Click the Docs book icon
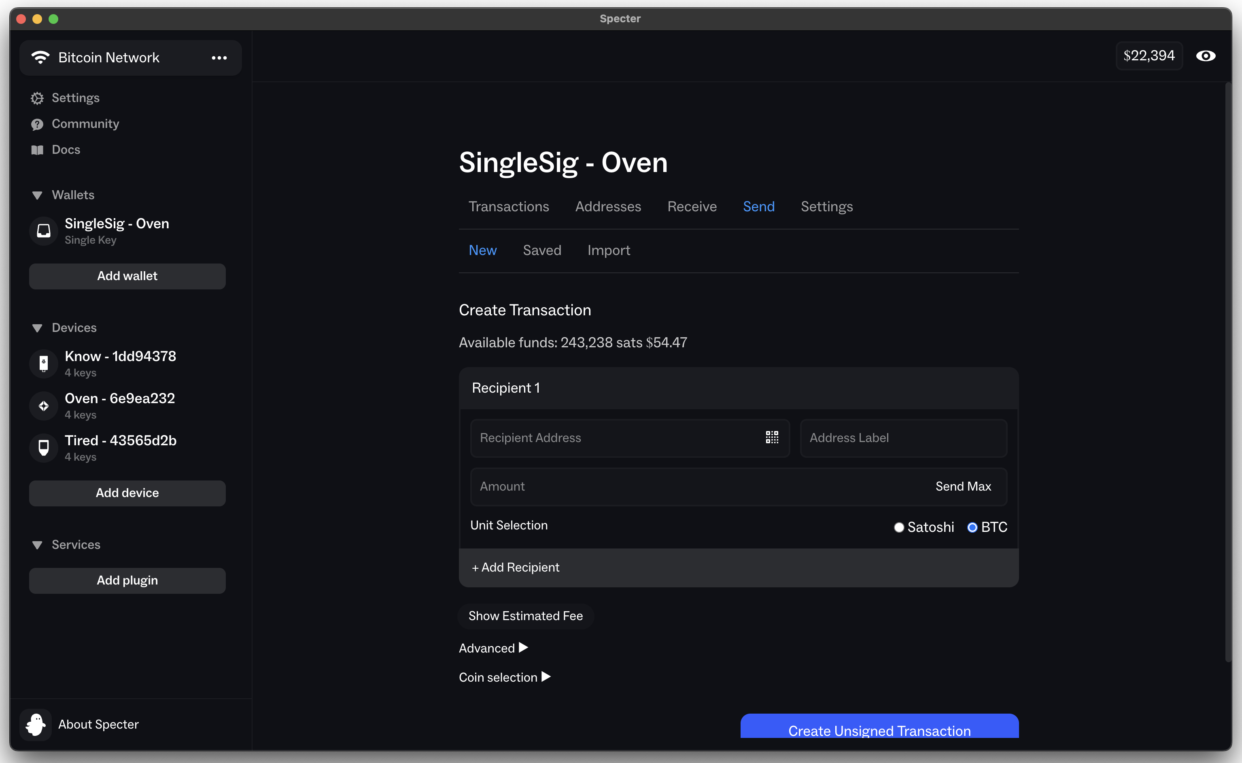The height and width of the screenshot is (763, 1242). click(x=37, y=150)
